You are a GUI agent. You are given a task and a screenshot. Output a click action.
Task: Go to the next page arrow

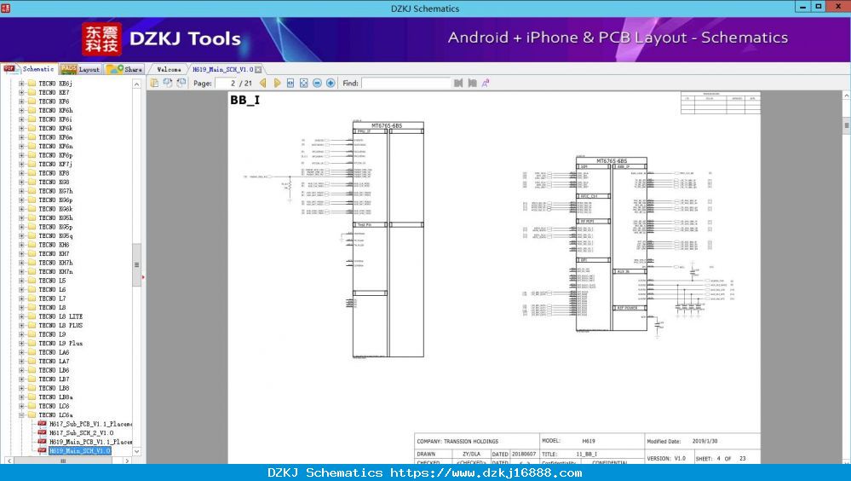tap(277, 84)
